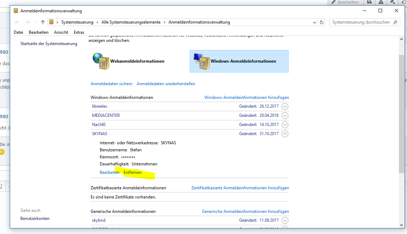
Task: Click Zertifikatbasierte Anmeldeinformationen hinzufügen link
Action: coord(240,188)
